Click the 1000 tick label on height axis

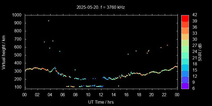[x=17, y=15]
